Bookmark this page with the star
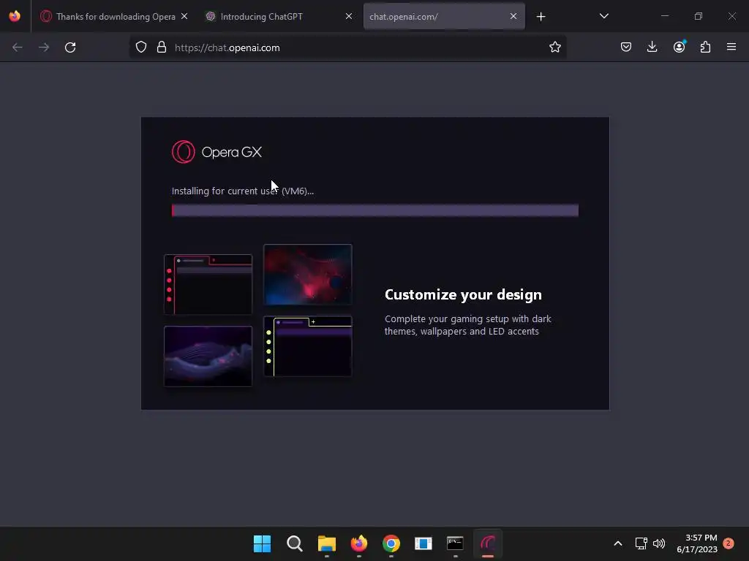The height and width of the screenshot is (561, 749). pyautogui.click(x=554, y=47)
